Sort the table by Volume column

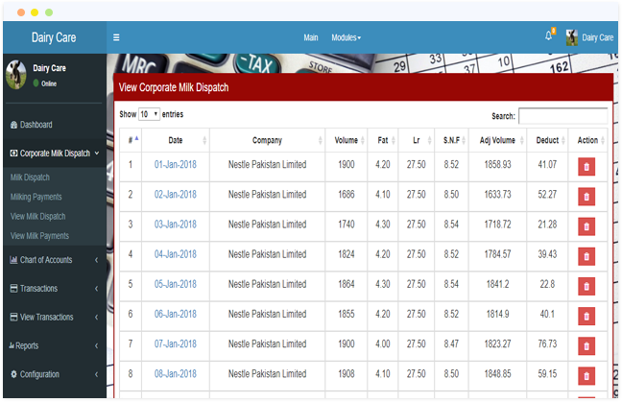tap(346, 140)
